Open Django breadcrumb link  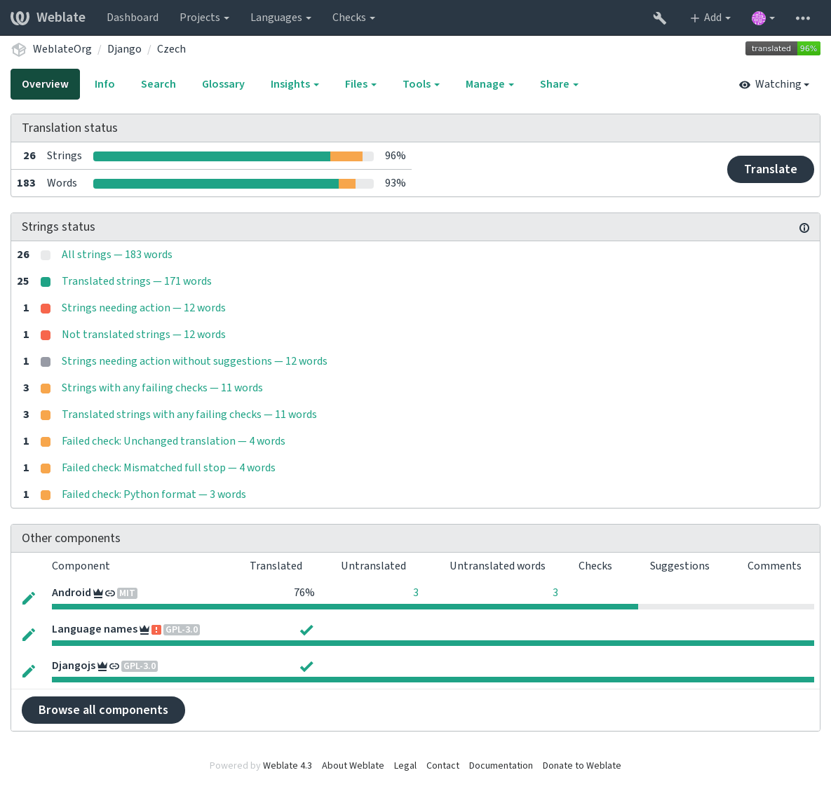click(125, 49)
